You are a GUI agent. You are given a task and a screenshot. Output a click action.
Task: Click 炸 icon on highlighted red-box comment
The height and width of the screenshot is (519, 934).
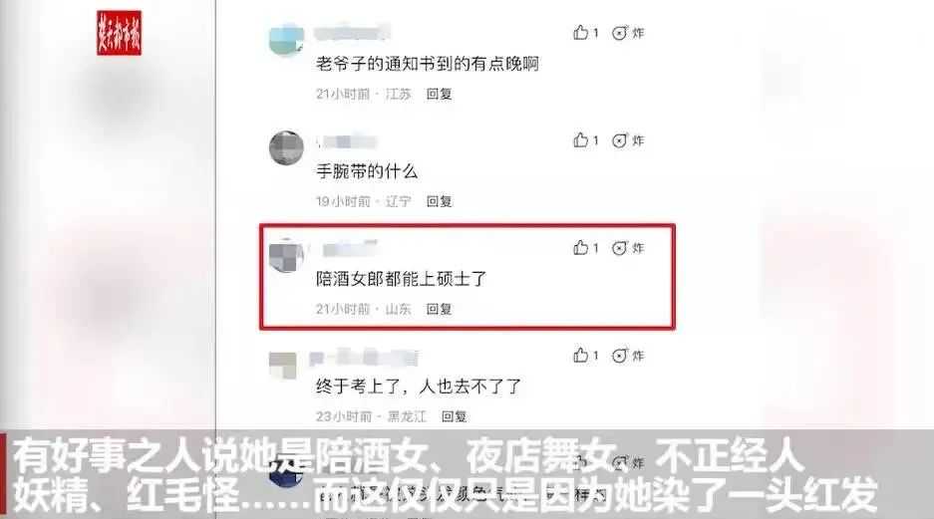[628, 248]
